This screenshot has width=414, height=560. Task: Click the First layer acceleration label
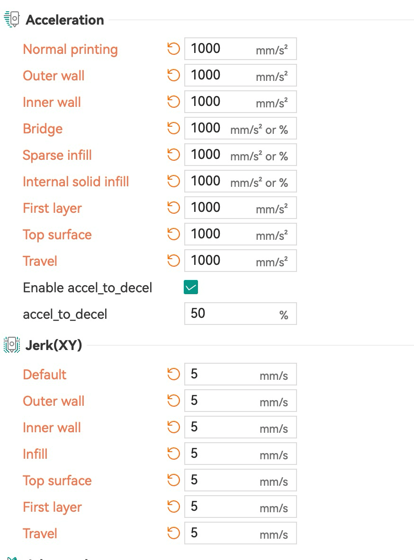coord(52,208)
